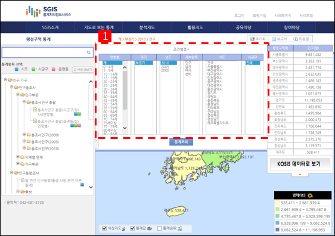
Task: Click the KOSIS 데이터로 보기 button
Action: click(300, 164)
